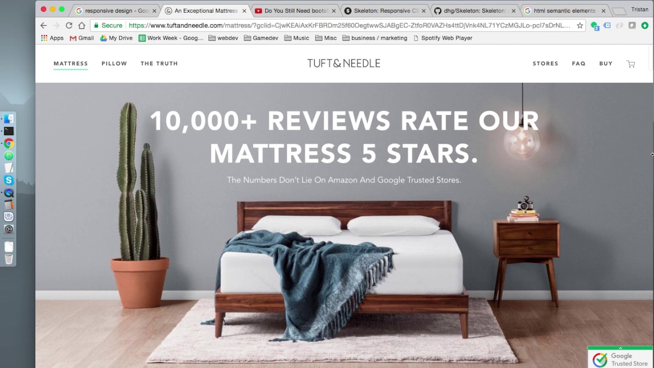654x368 pixels.
Task: Open Chrome from the dock
Action: pyautogui.click(x=9, y=144)
